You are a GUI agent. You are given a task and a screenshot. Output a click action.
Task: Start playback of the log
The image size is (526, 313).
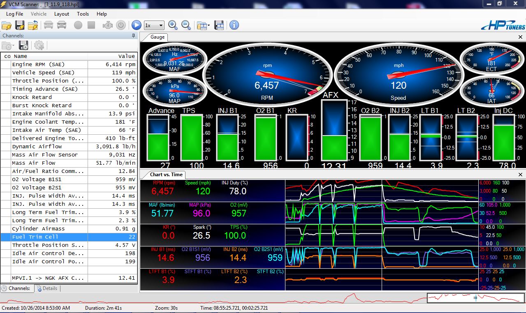point(137,25)
